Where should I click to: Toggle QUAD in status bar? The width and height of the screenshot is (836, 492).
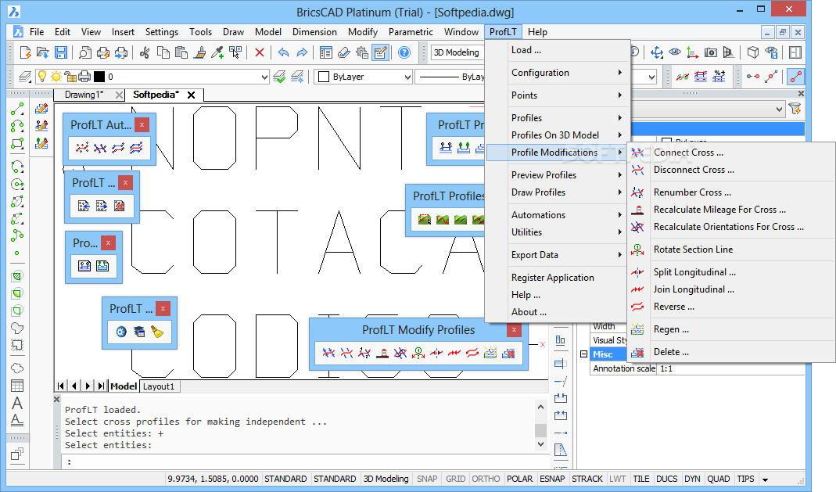click(718, 479)
